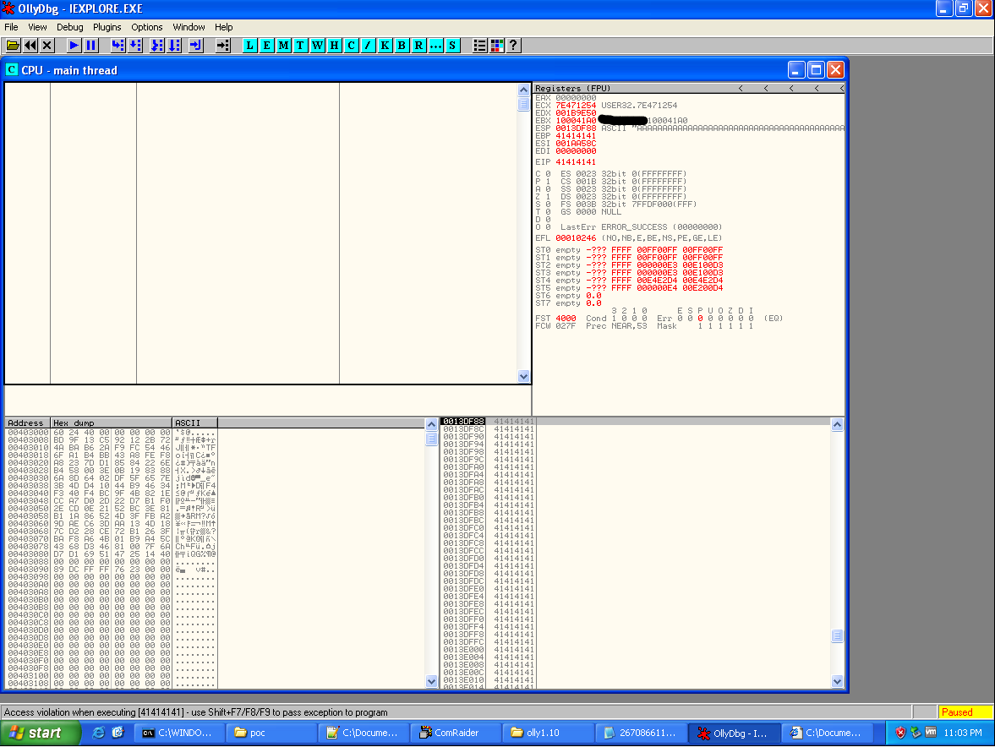This screenshot has height=747, width=995.
Task: Open the Window menu
Action: (x=189, y=27)
